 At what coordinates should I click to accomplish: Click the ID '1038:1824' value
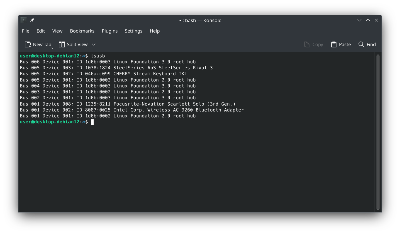click(x=98, y=68)
